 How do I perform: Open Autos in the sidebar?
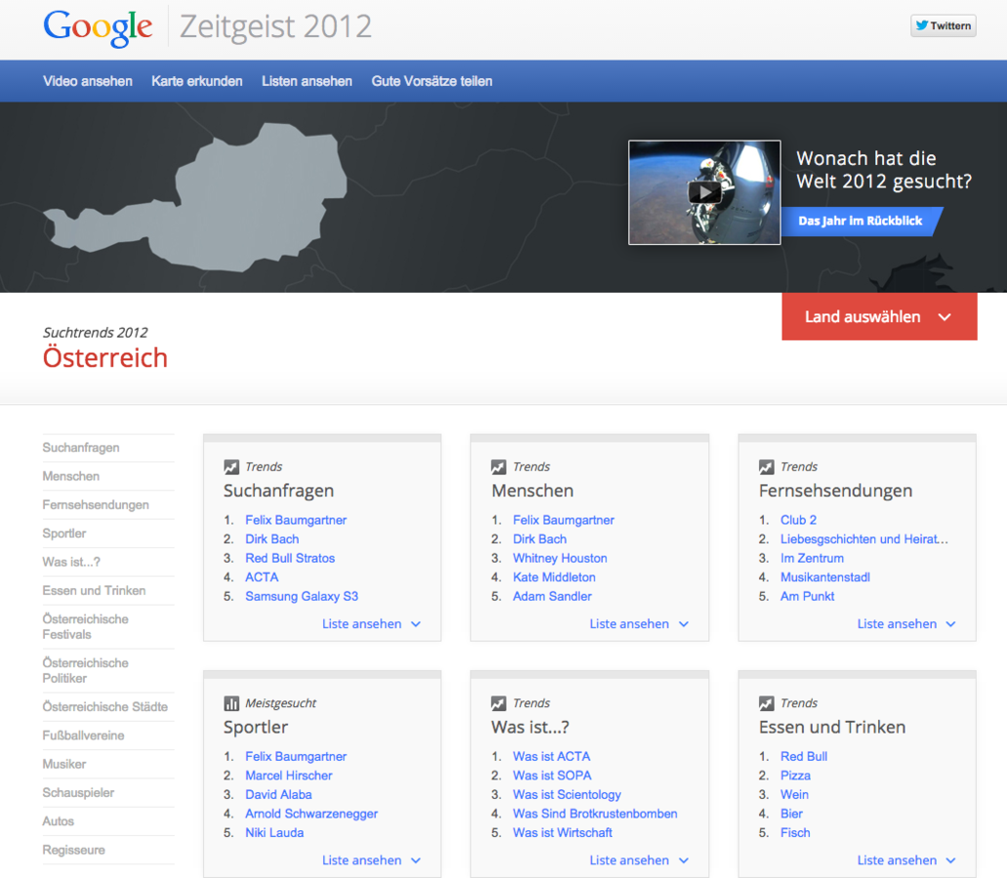tap(58, 820)
